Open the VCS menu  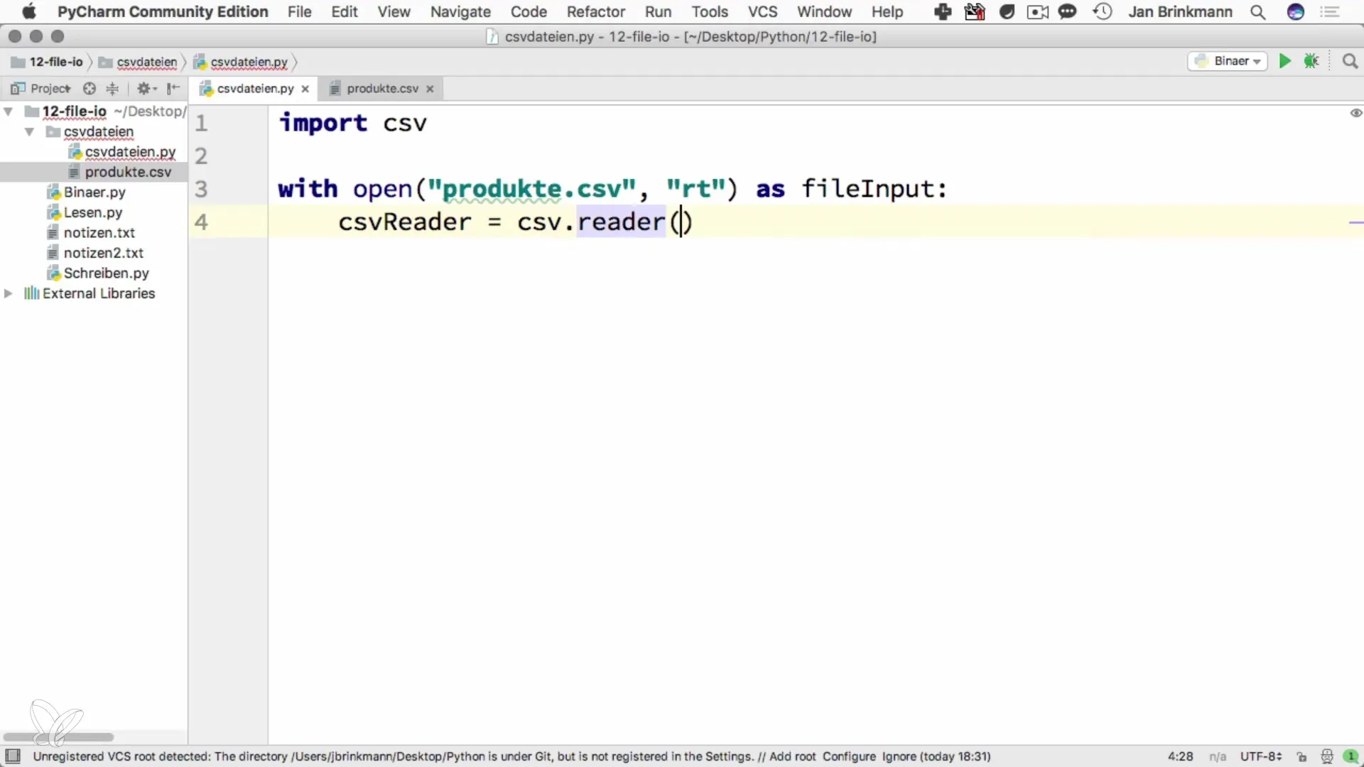pos(762,12)
